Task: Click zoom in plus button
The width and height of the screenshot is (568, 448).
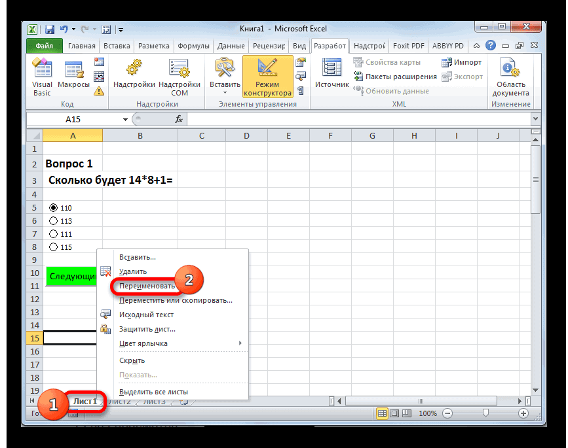Action: 523,413
